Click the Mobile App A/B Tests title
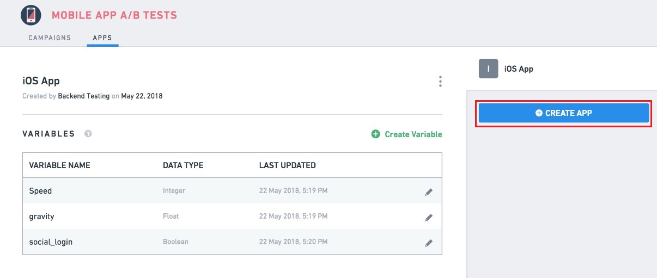The image size is (657, 278). (x=114, y=15)
